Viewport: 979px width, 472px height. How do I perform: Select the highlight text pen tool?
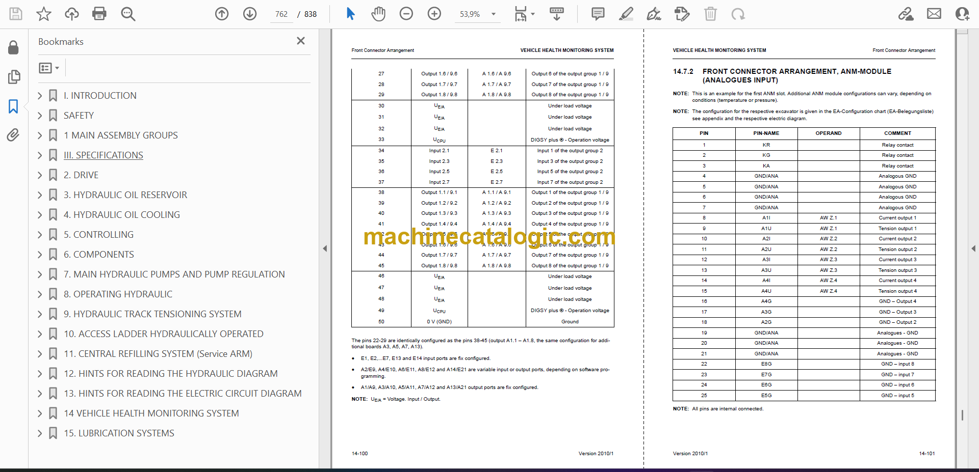pyautogui.click(x=626, y=14)
